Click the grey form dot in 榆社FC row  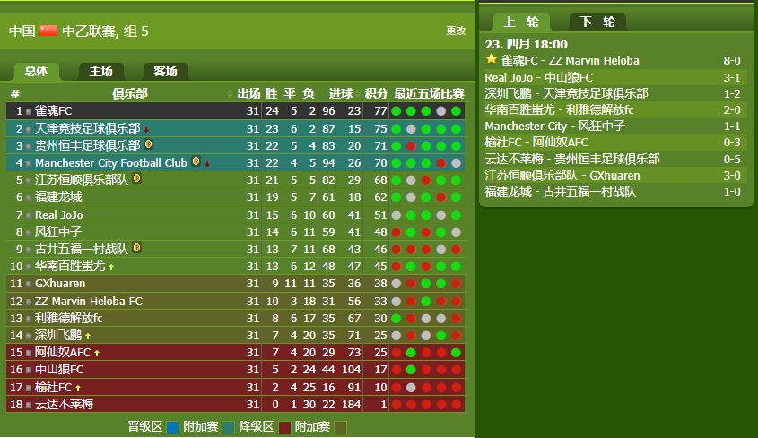(x=411, y=387)
